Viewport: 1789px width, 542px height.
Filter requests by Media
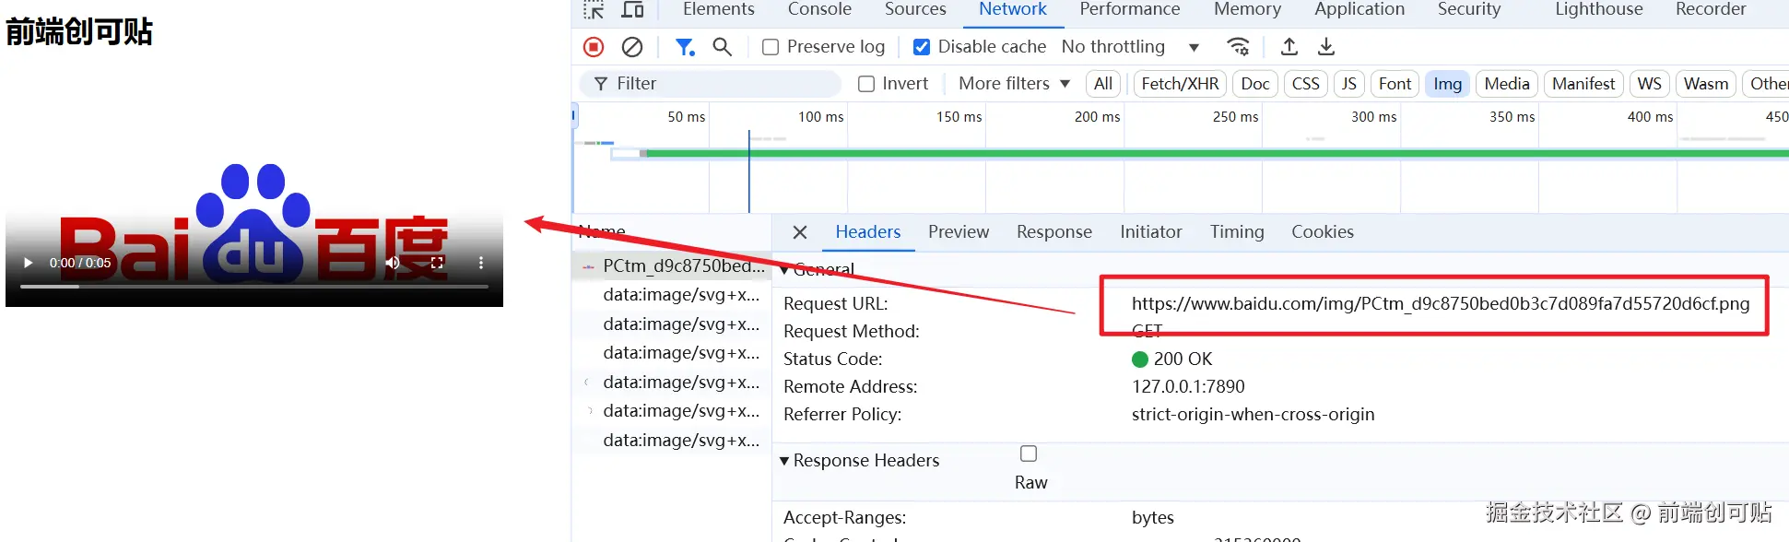pos(1507,84)
